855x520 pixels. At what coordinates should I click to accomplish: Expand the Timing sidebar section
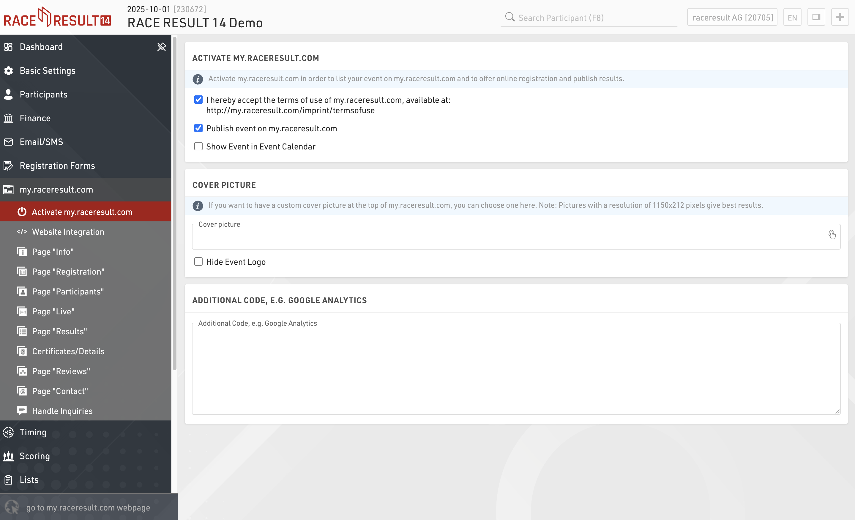(x=33, y=432)
